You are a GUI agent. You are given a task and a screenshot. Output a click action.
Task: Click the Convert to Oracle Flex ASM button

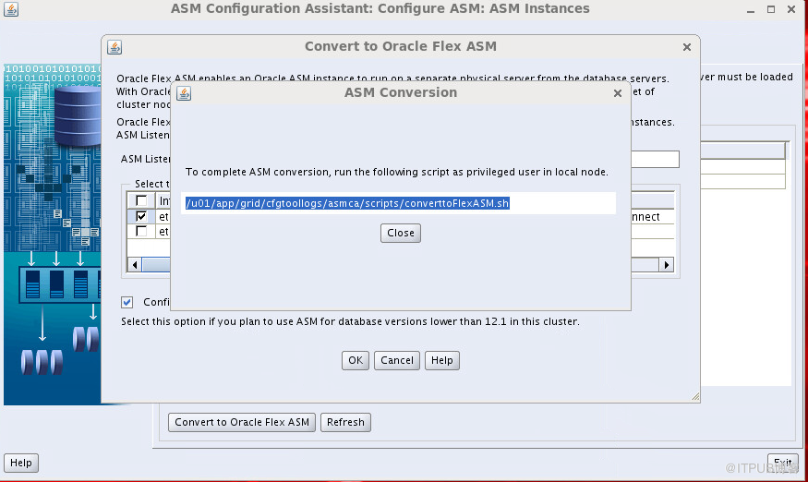242,422
